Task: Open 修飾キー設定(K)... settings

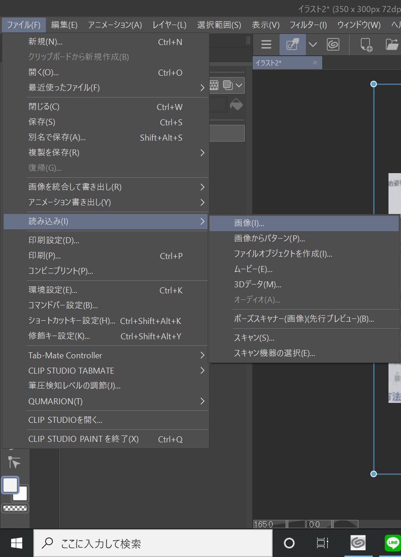Action: (x=106, y=337)
